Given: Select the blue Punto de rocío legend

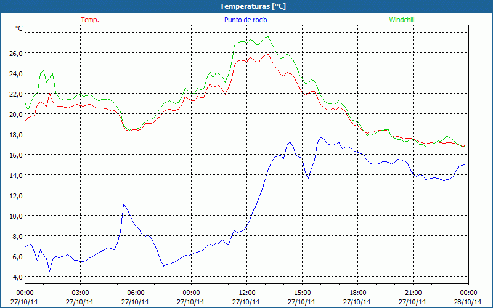Looking at the screenshot, I should point(245,20).
